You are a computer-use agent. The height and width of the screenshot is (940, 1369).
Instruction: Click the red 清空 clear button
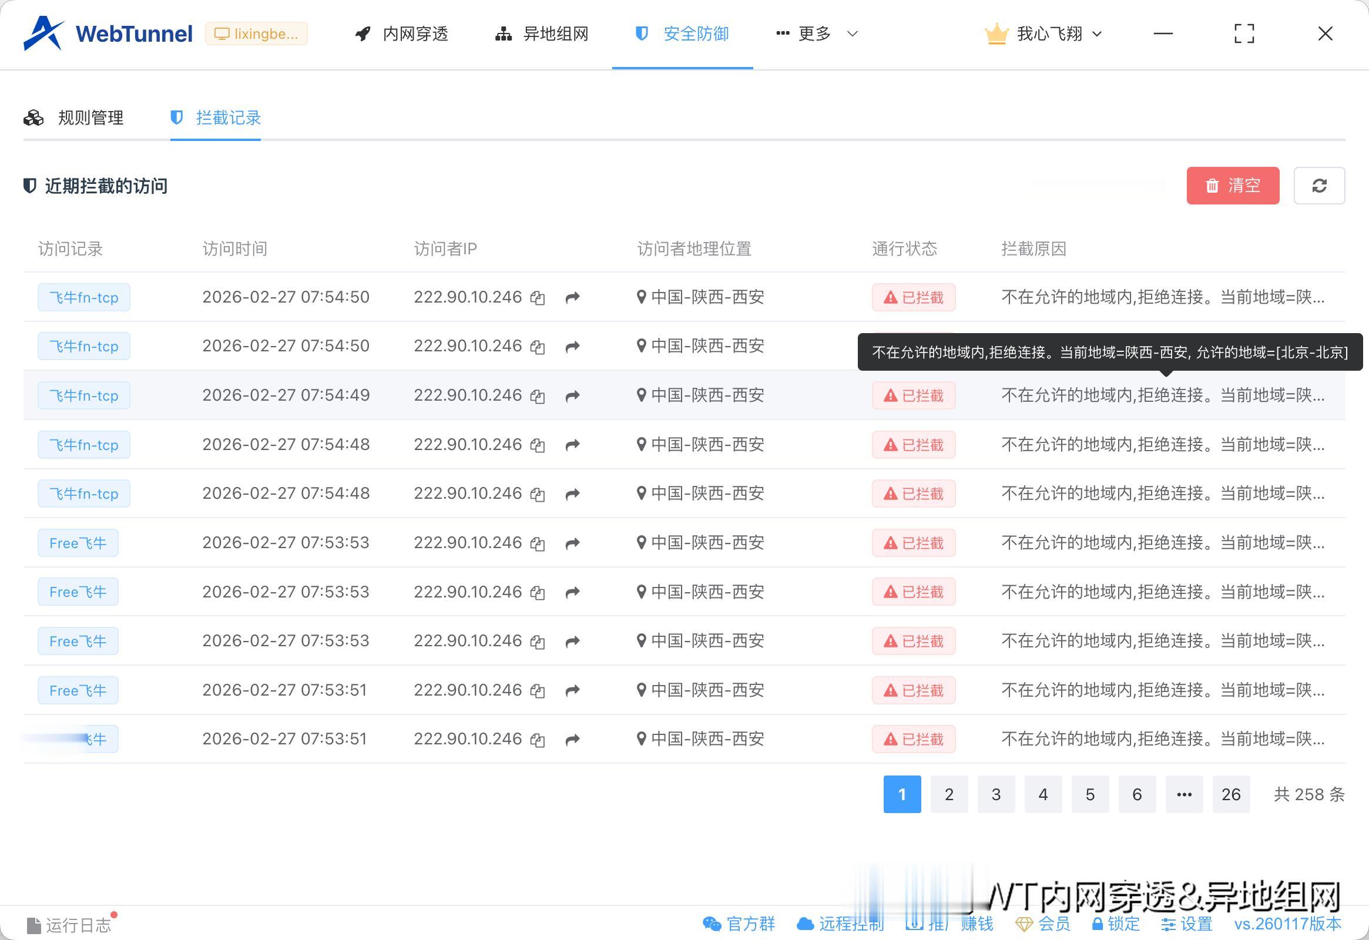(x=1232, y=186)
